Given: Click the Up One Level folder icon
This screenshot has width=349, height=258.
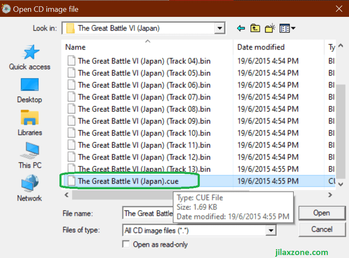Looking at the screenshot, I should coord(255,28).
